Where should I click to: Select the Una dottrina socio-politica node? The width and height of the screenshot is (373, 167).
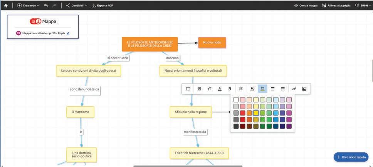(x=81, y=155)
